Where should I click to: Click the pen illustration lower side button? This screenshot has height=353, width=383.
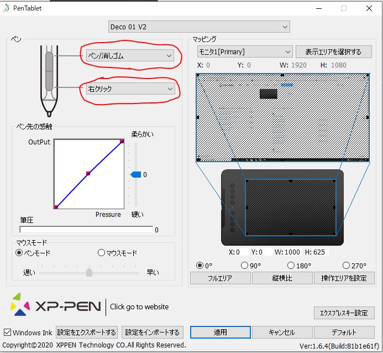click(x=49, y=81)
